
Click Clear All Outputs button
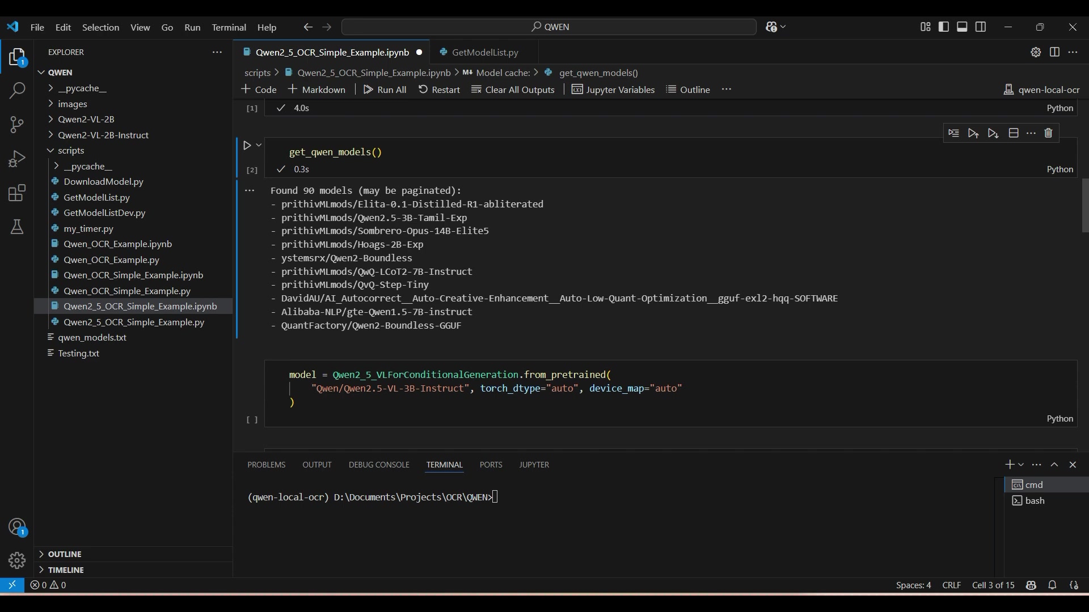tap(513, 90)
